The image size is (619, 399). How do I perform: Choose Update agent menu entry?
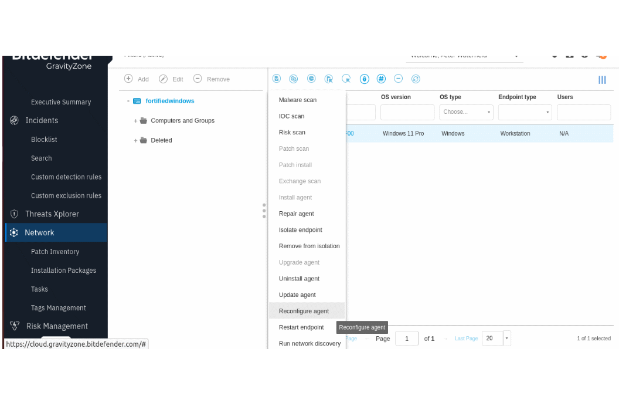coord(297,295)
